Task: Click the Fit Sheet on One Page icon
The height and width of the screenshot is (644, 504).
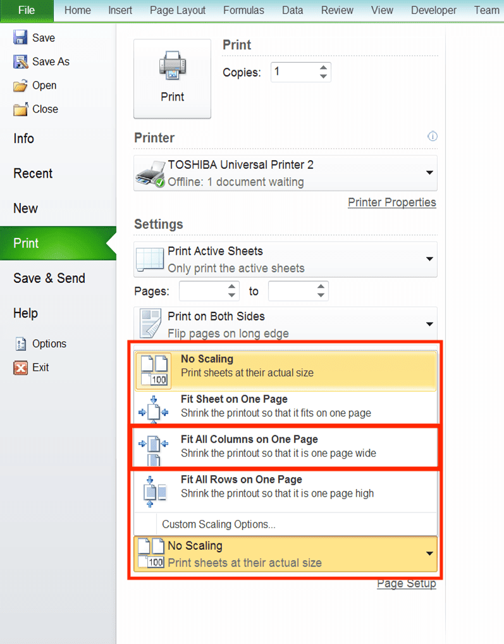Action: coord(154,409)
